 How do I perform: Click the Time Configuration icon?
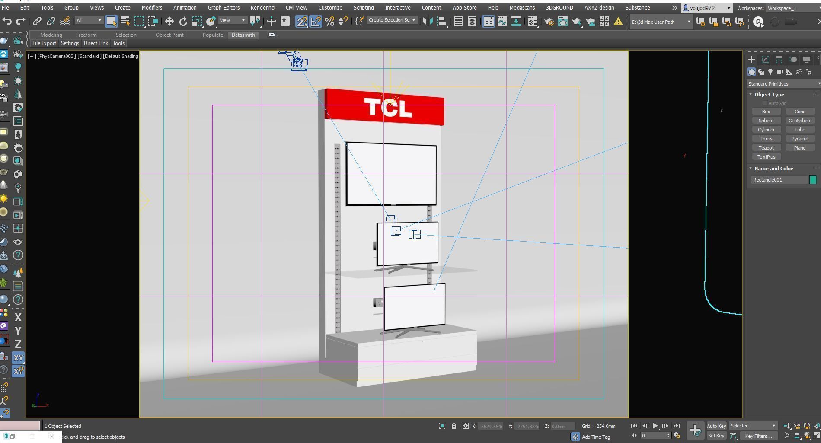677,436
